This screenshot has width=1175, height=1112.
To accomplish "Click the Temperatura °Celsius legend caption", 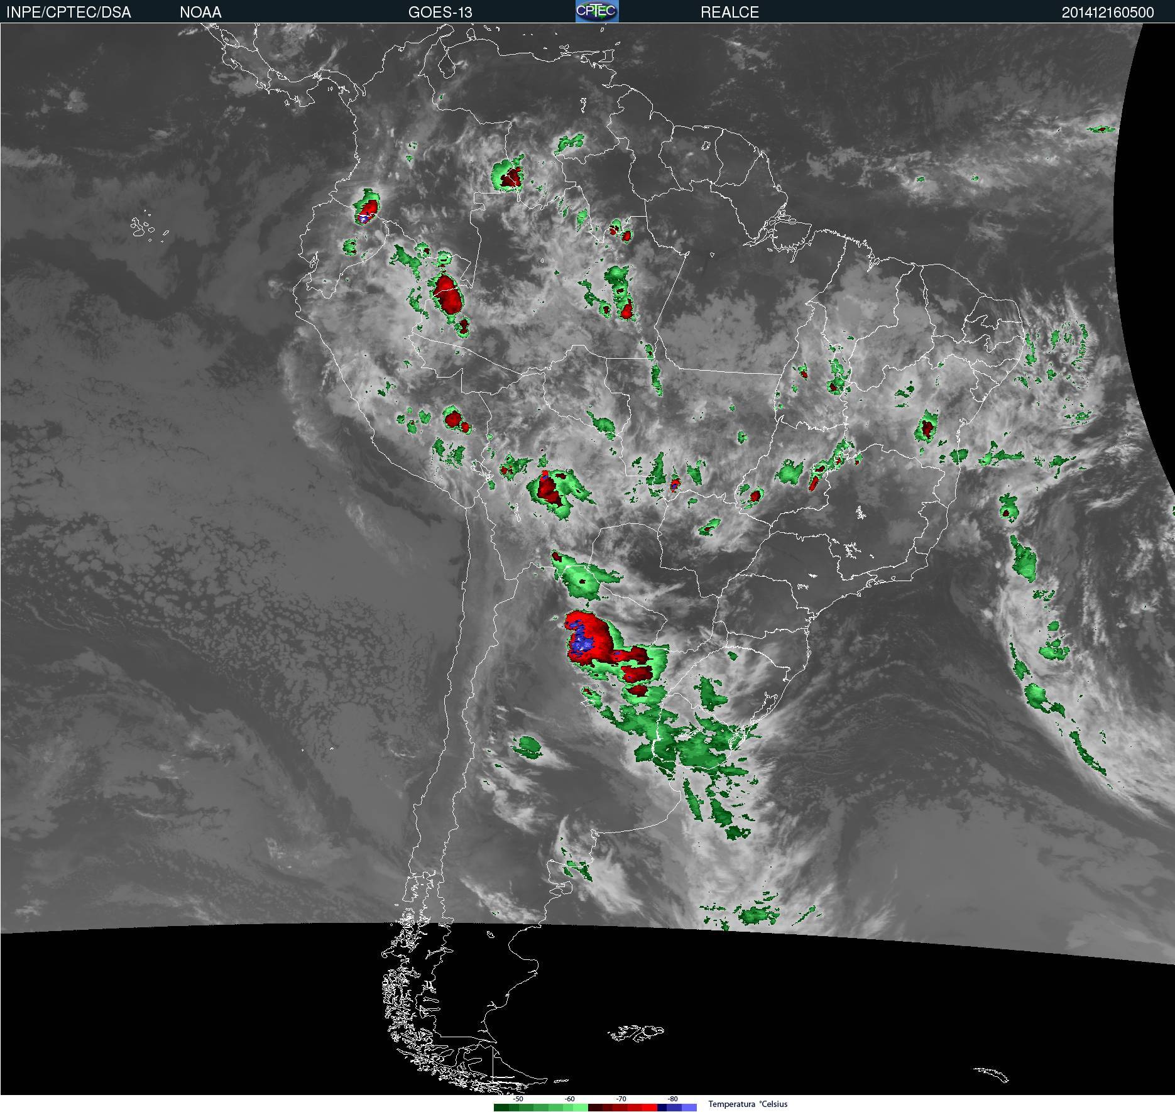I will [748, 1104].
